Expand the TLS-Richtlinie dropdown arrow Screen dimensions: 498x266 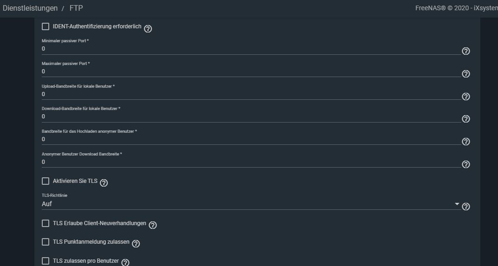(x=457, y=204)
